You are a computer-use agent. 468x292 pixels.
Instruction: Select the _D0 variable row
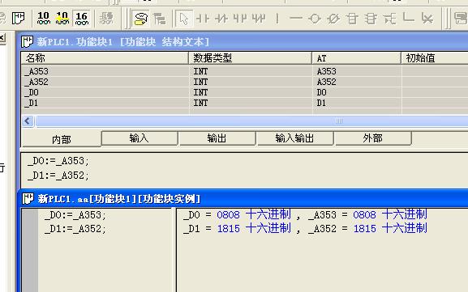[245, 92]
